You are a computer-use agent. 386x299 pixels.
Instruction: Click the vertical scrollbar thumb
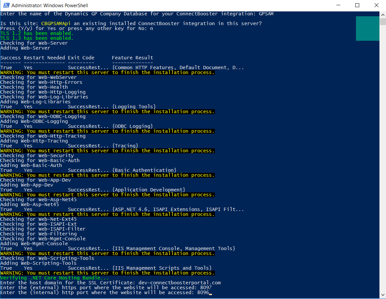coord(382,22)
